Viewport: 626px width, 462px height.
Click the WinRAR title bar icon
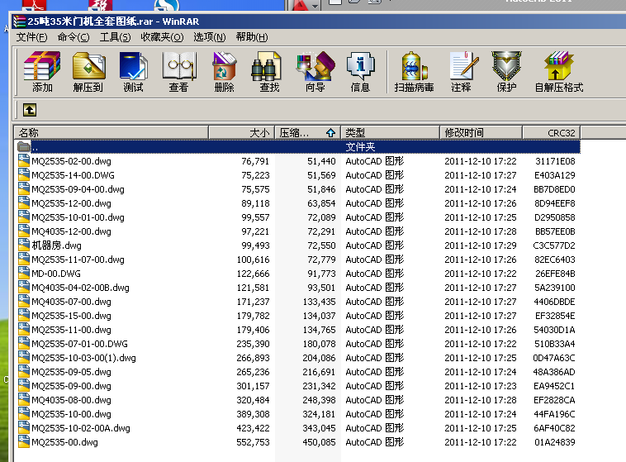[19, 21]
